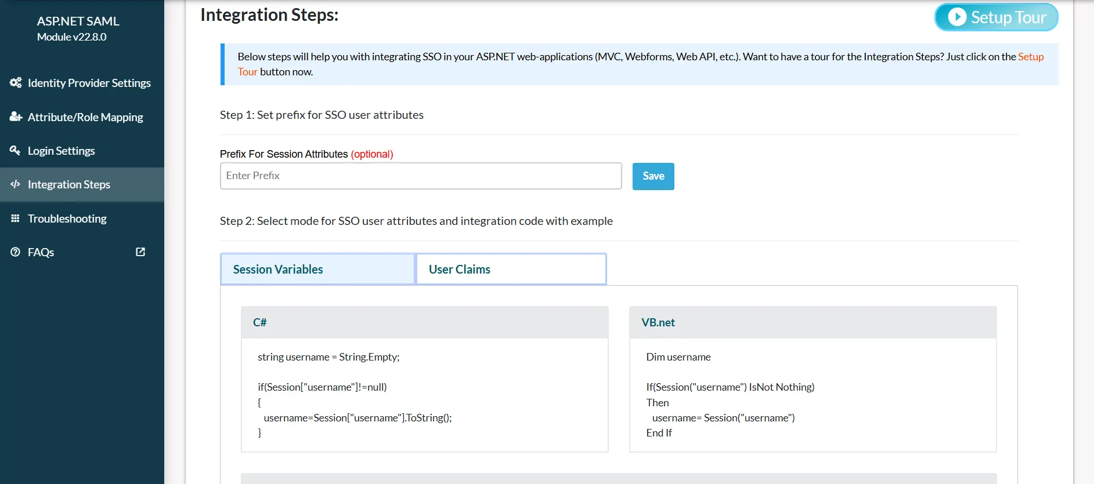This screenshot has height=484, width=1094.
Task: Save the session attribute prefix
Action: pyautogui.click(x=653, y=176)
